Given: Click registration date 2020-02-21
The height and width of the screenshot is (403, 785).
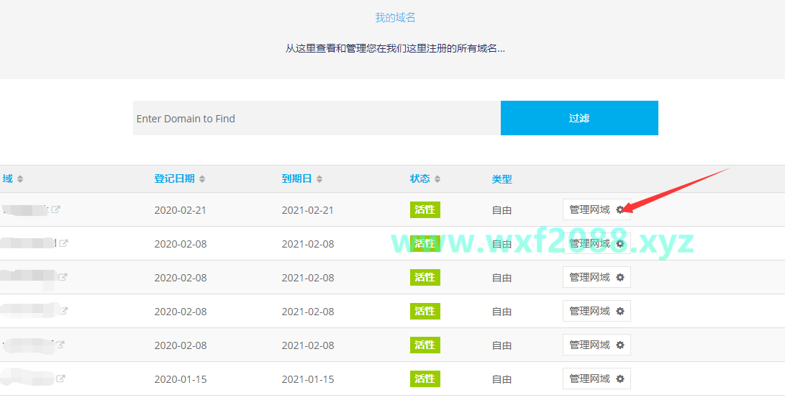Looking at the screenshot, I should pos(180,210).
